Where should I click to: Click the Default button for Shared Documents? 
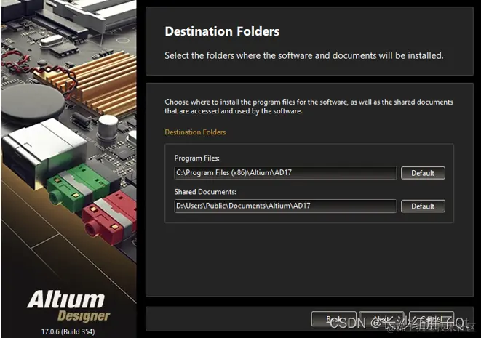(x=423, y=206)
